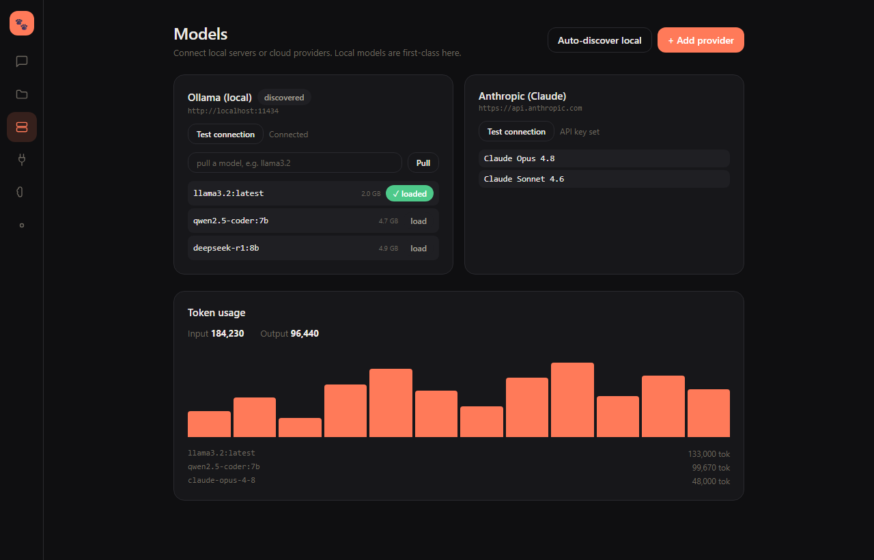Select the llama3.2:latest row in the Ollama card

point(313,194)
